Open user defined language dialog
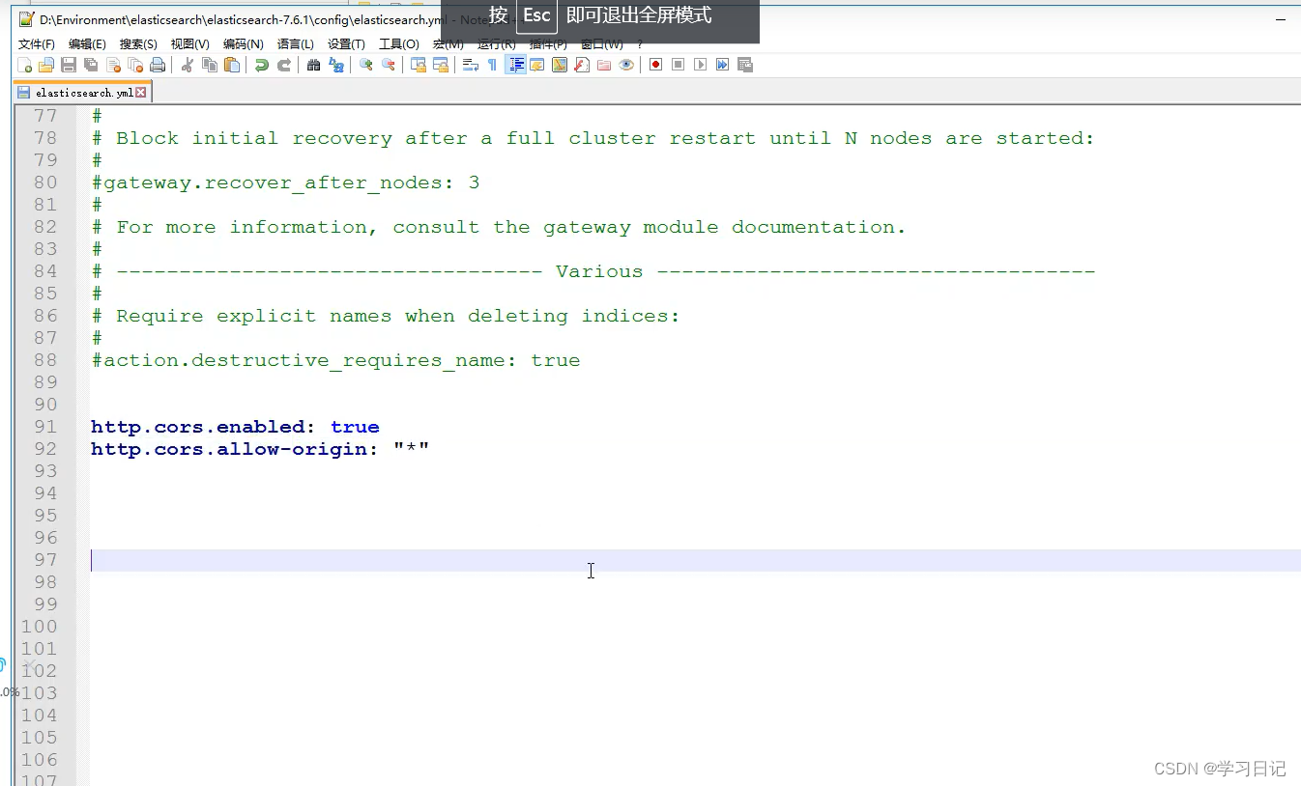The width and height of the screenshot is (1301, 786). point(537,65)
